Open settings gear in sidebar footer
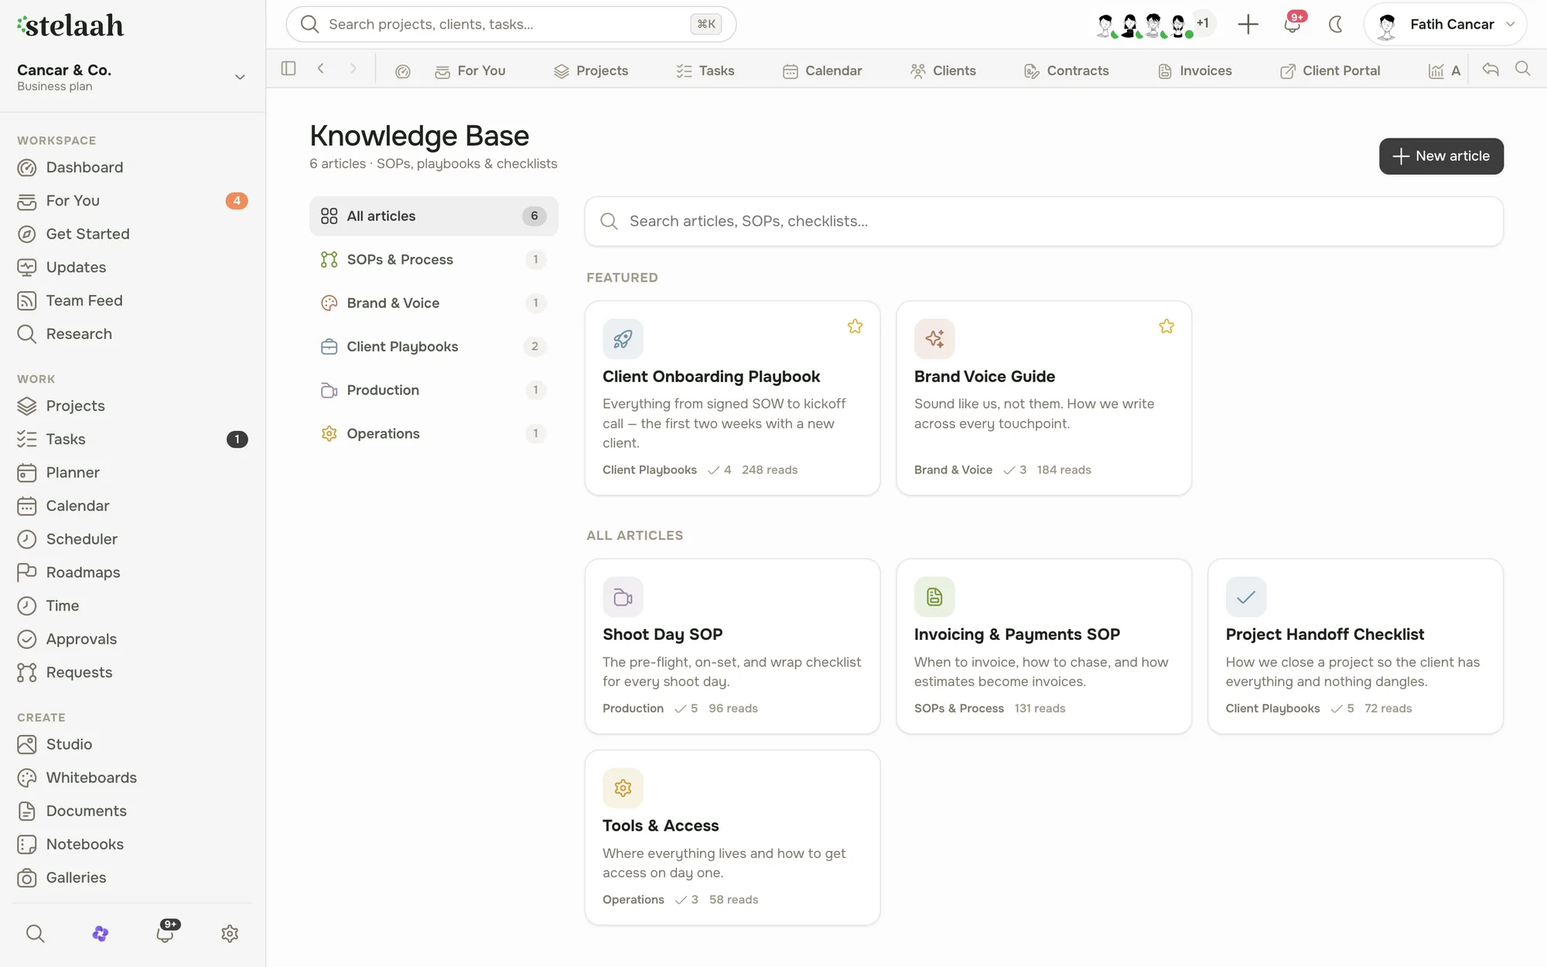 tap(230, 934)
